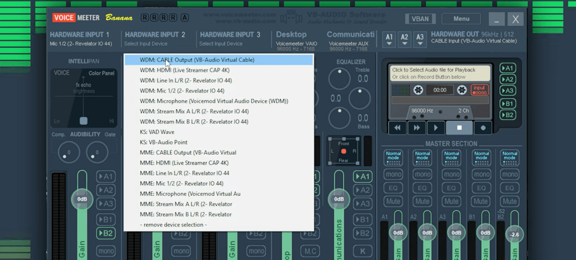Viewport: 576px width, 260px height.
Task: Start playback on the cassette player
Action: pyautogui.click(x=436, y=128)
